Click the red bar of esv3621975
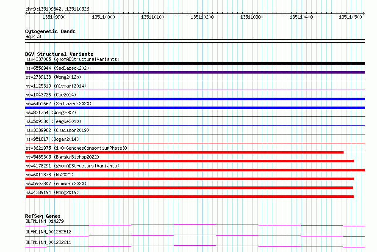 coord(184,152)
